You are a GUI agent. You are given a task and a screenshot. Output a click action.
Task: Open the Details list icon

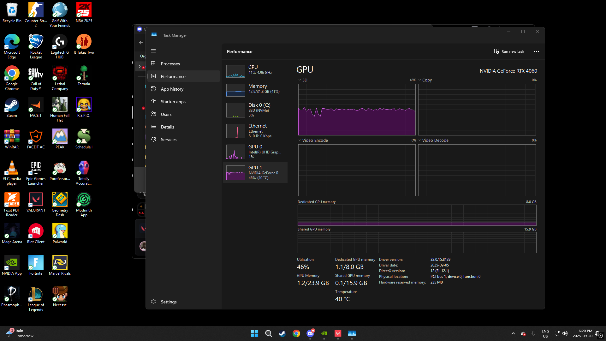point(153,127)
